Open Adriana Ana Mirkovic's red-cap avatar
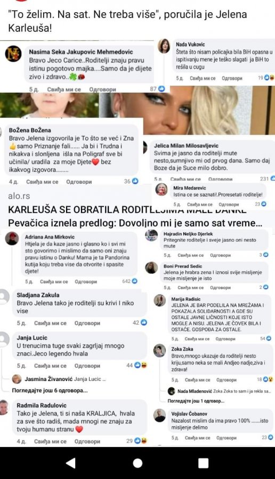The height and width of the screenshot is (479, 275). coord(12,238)
